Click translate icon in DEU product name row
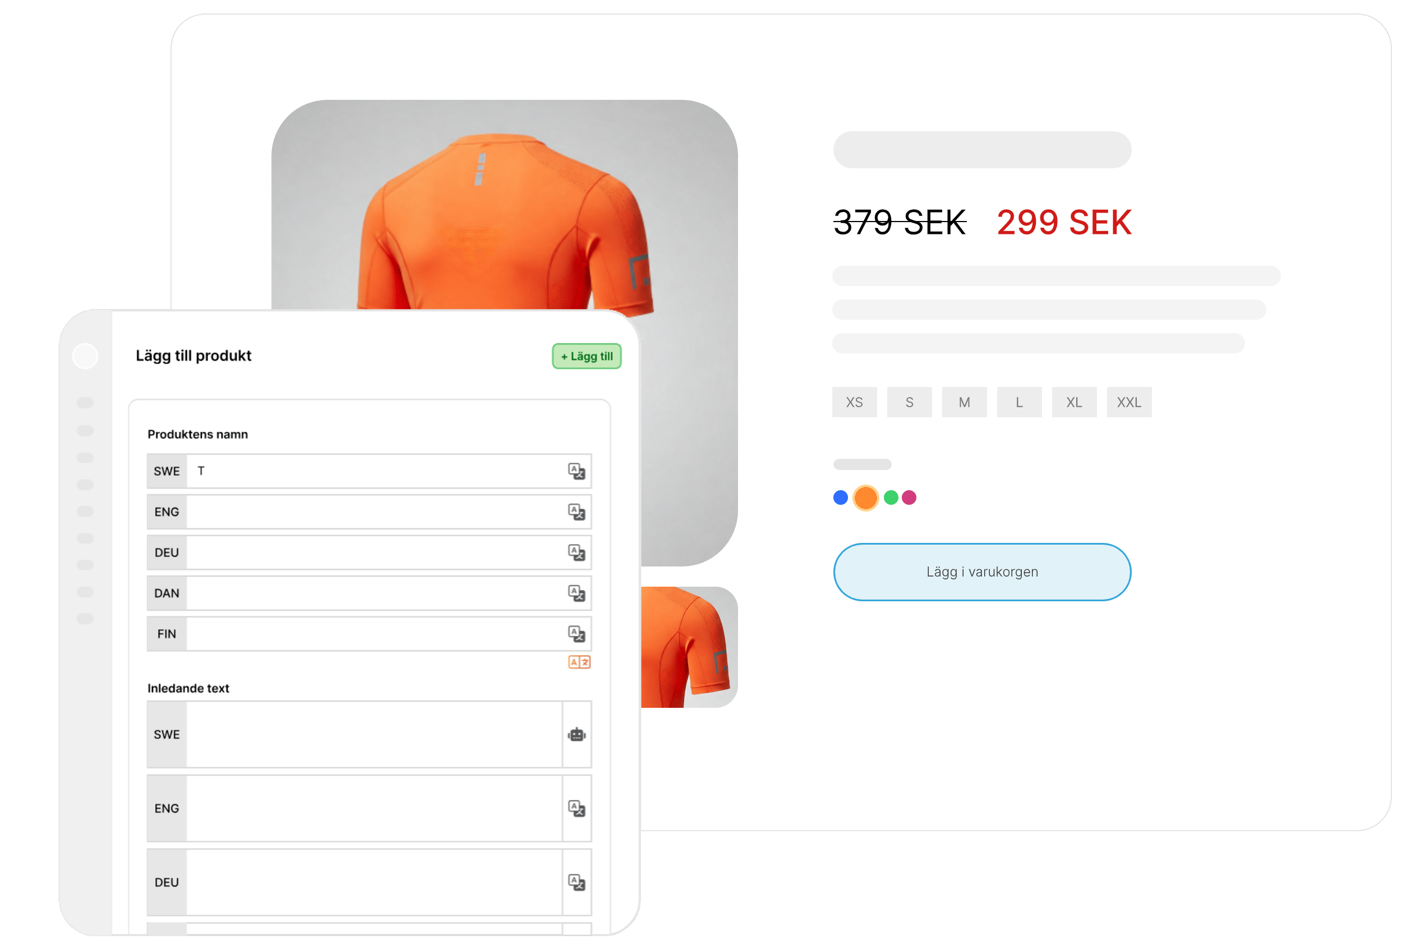Image resolution: width=1420 pixels, height=949 pixels. (x=576, y=552)
